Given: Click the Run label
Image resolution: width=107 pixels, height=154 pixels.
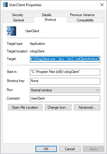Looking at the screenshot, I should pos(10,90).
